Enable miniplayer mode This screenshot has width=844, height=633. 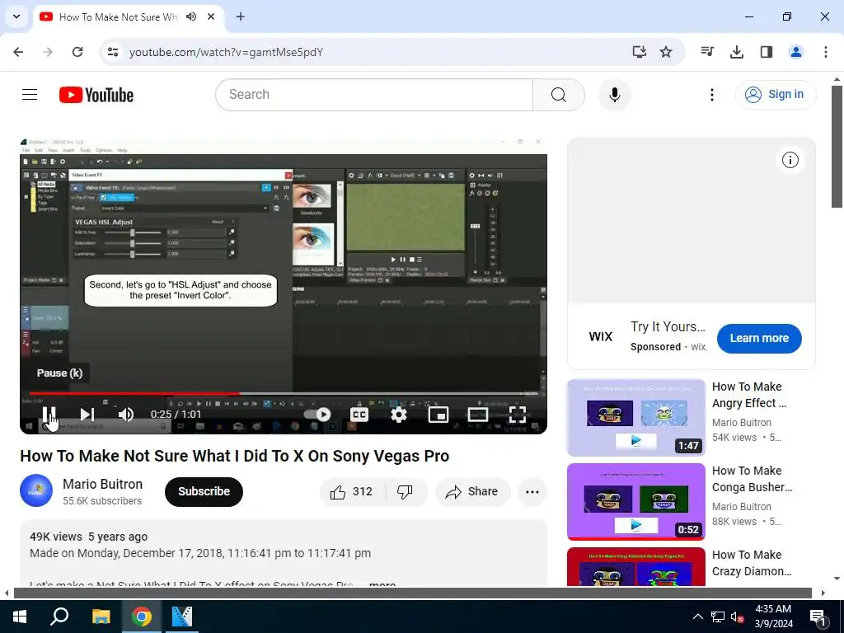(x=438, y=414)
